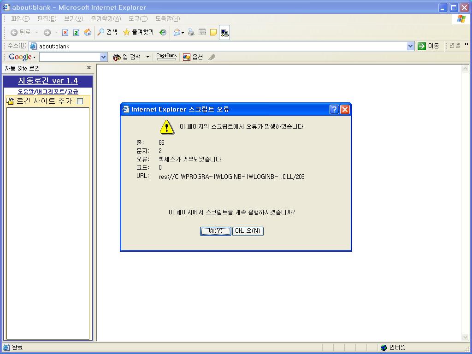472x354 pixels.
Task: Click the Stop loading icon in toolbar
Action: 65,32
